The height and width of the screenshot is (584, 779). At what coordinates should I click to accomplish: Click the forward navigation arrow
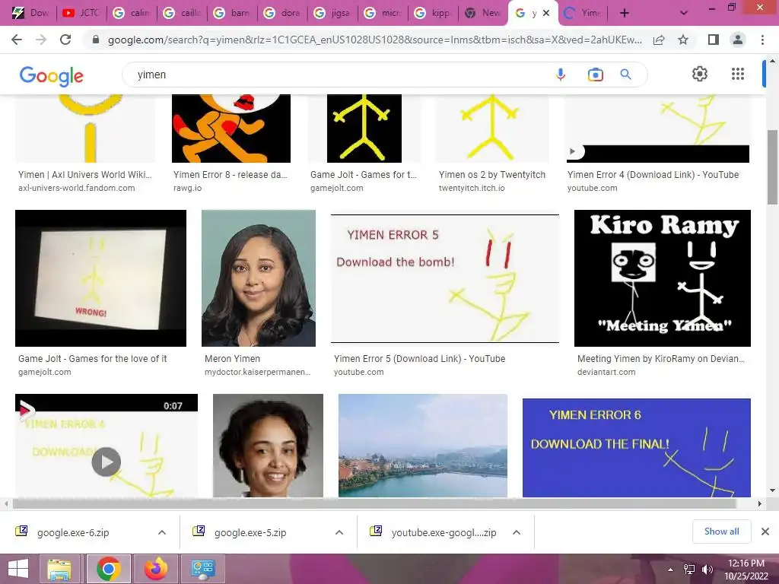(41, 40)
